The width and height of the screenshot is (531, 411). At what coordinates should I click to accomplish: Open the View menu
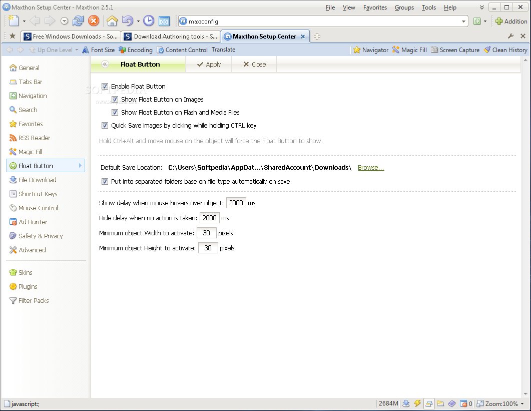pos(349,8)
